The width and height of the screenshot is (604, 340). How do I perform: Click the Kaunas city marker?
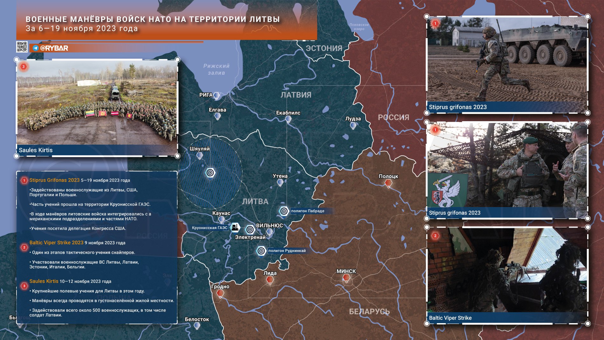point(222,219)
